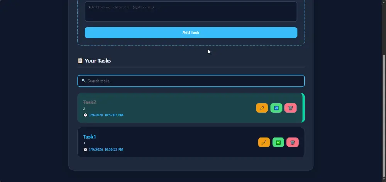The width and height of the screenshot is (386, 182).
Task: Click timestamp 3/9/2026, 10:56:53 PM
Action: (x=106, y=149)
